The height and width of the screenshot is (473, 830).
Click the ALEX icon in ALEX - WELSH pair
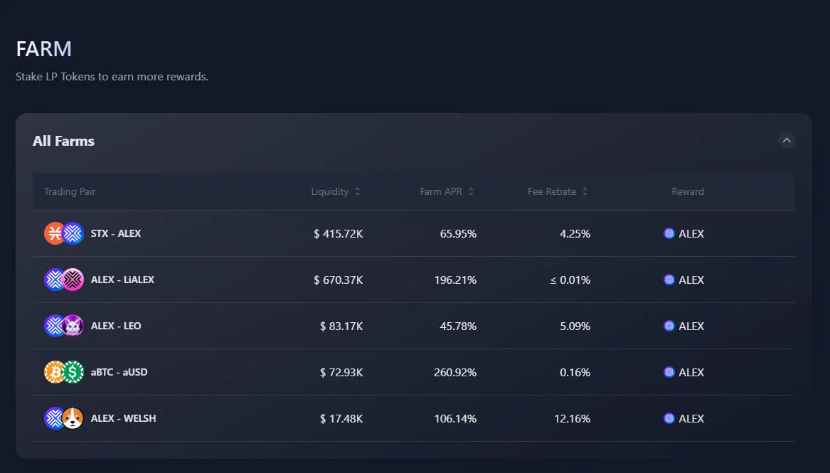point(54,418)
